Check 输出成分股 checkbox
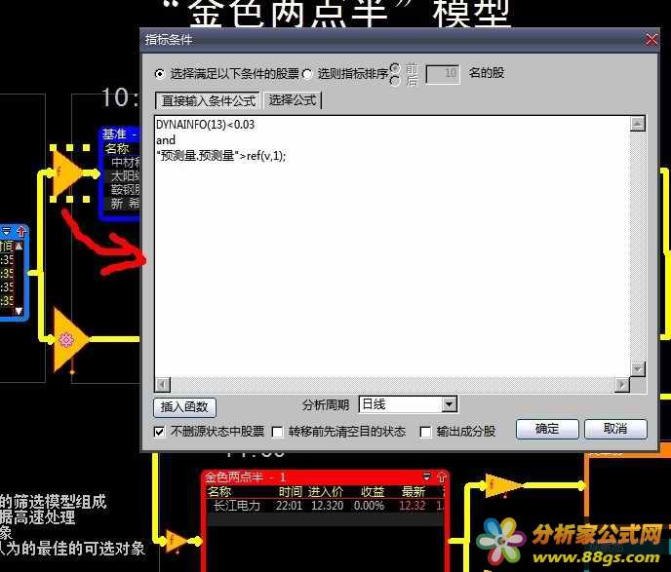Screen dimensions: 671x572 (425, 432)
